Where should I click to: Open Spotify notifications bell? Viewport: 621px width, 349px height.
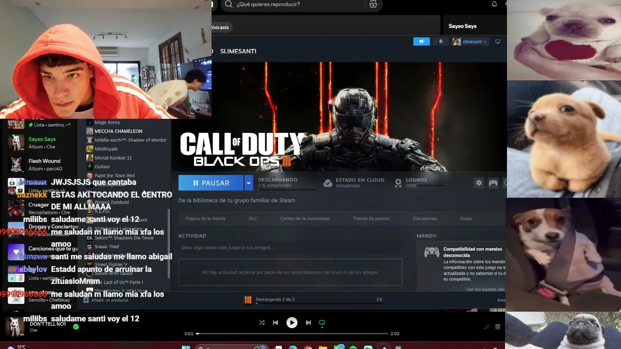point(494,4)
